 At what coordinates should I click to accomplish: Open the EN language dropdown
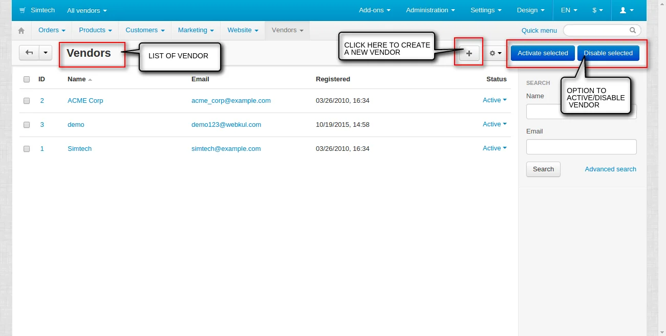(569, 10)
